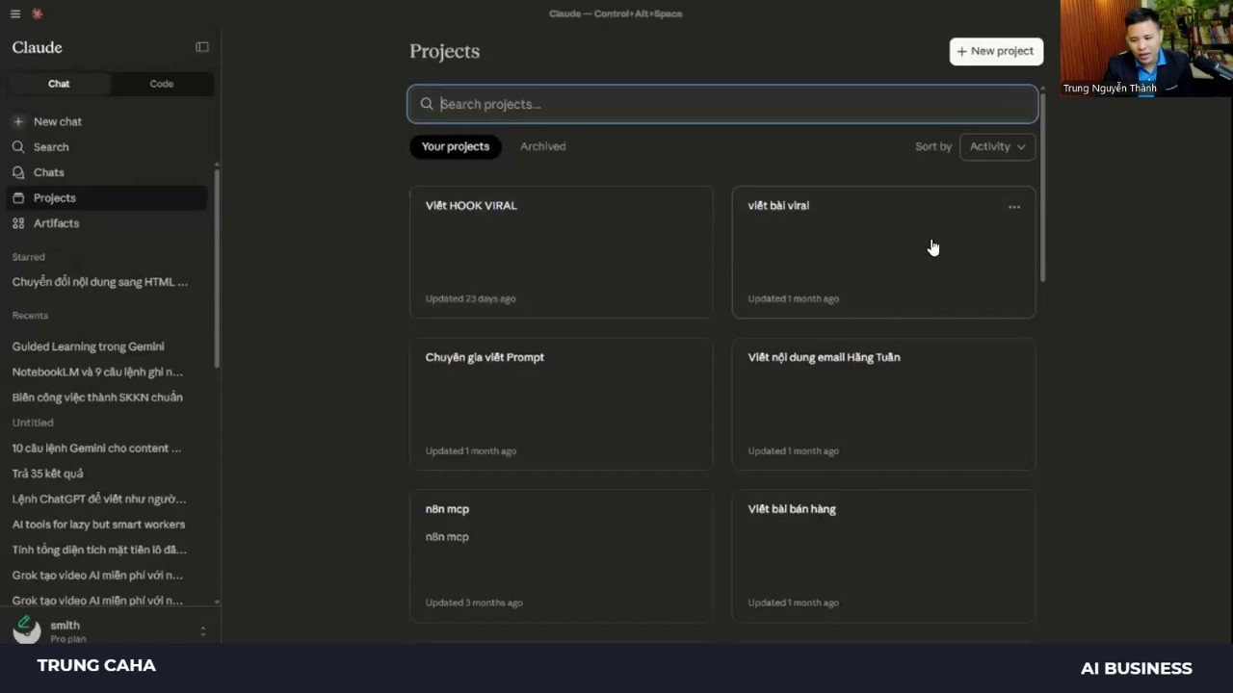Viewport: 1233px width, 693px height.
Task: Click the smith profile avatar
Action: (26, 630)
